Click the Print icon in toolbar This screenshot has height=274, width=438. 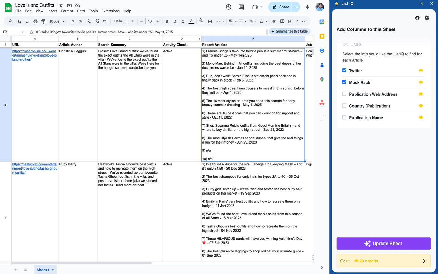click(35, 21)
